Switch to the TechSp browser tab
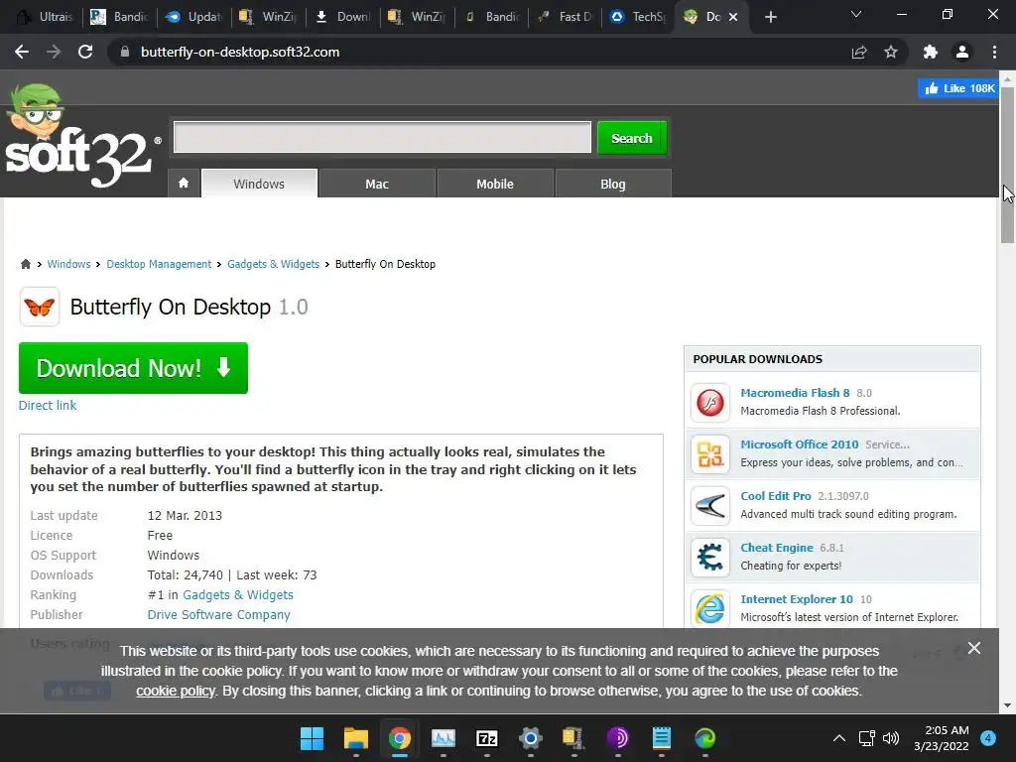The width and height of the screenshot is (1016, 762). pos(638,17)
